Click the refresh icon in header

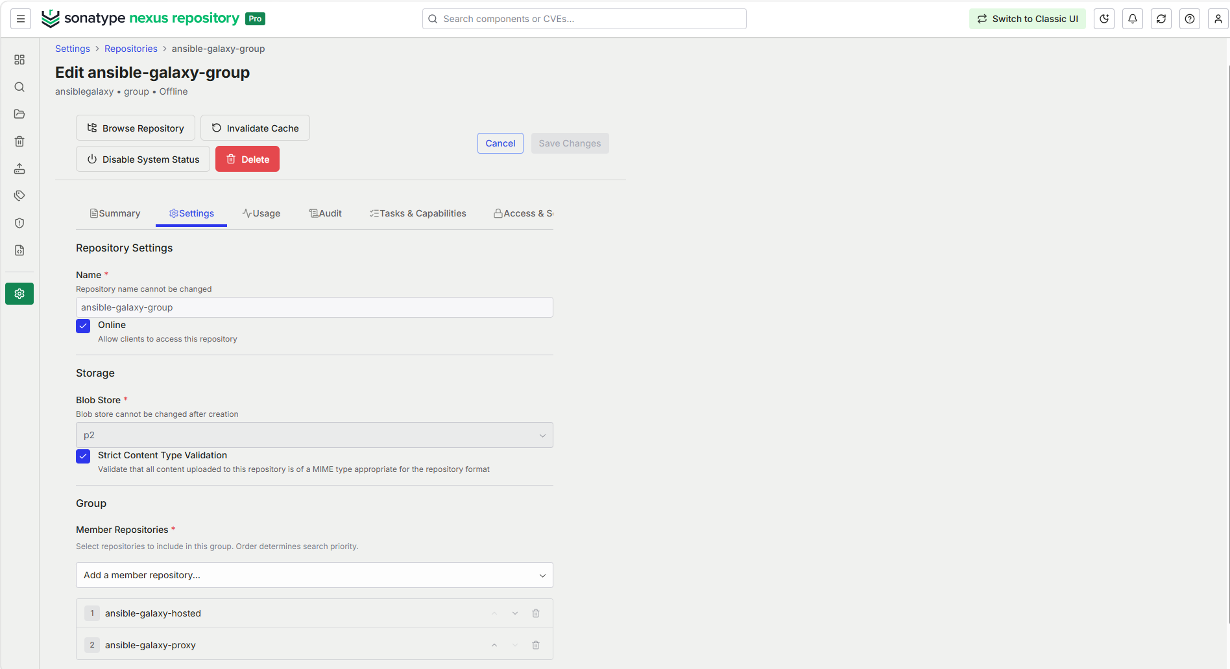(x=1161, y=19)
